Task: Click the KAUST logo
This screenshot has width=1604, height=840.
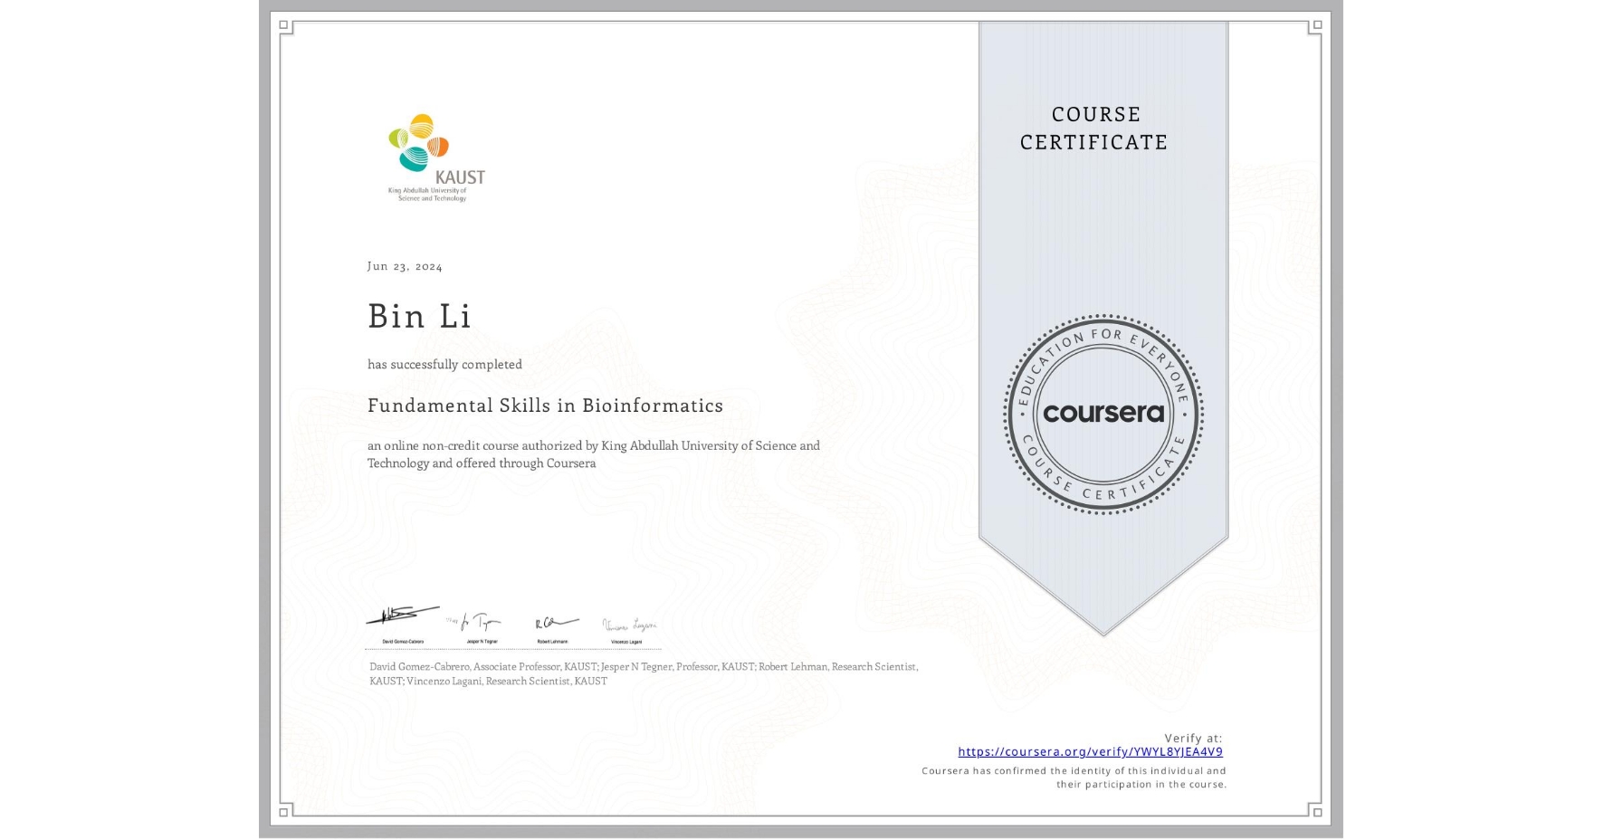Action: click(434, 154)
